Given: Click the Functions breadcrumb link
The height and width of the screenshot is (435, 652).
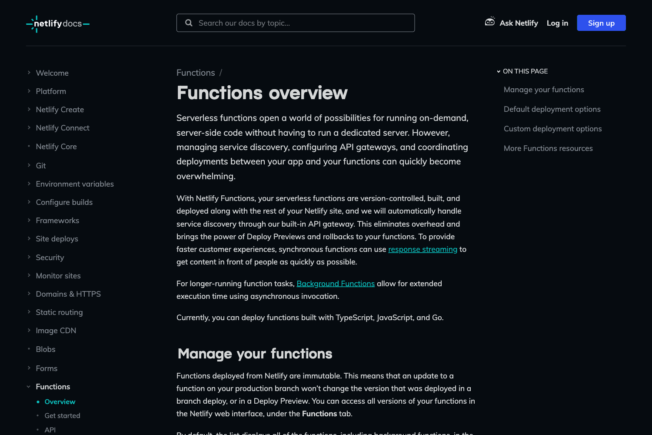Looking at the screenshot, I should click(x=196, y=73).
